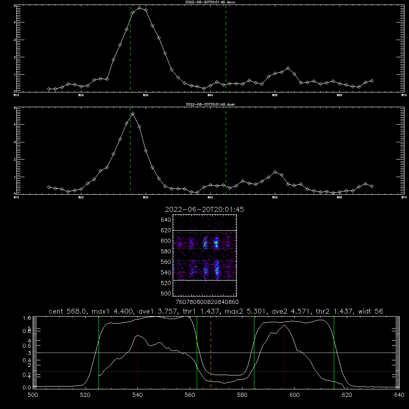Click the right green dashed line in dawn plot
Viewport: 409px width, 409px height.
pyautogui.click(x=226, y=48)
